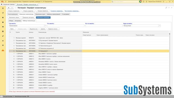The width and height of the screenshot is (174, 98).
Task: Switch to Начальная страница tab
Action: pyautogui.click(x=8, y=4)
